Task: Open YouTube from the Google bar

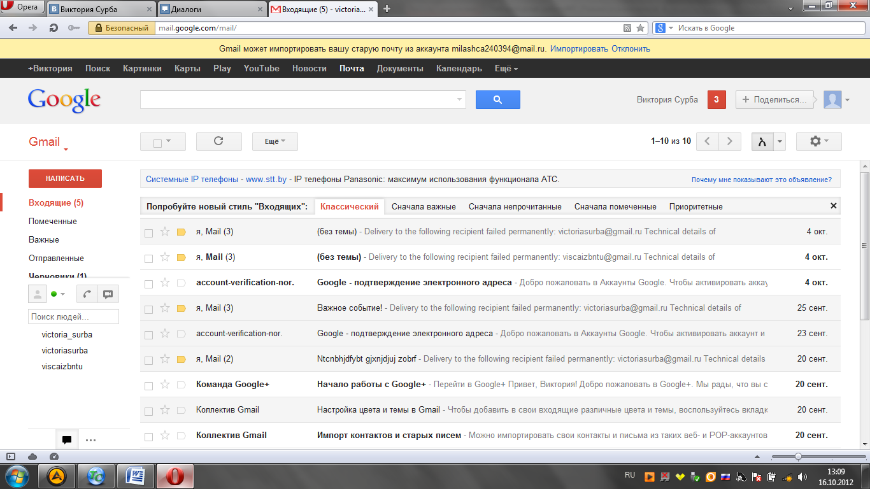Action: pos(262,68)
